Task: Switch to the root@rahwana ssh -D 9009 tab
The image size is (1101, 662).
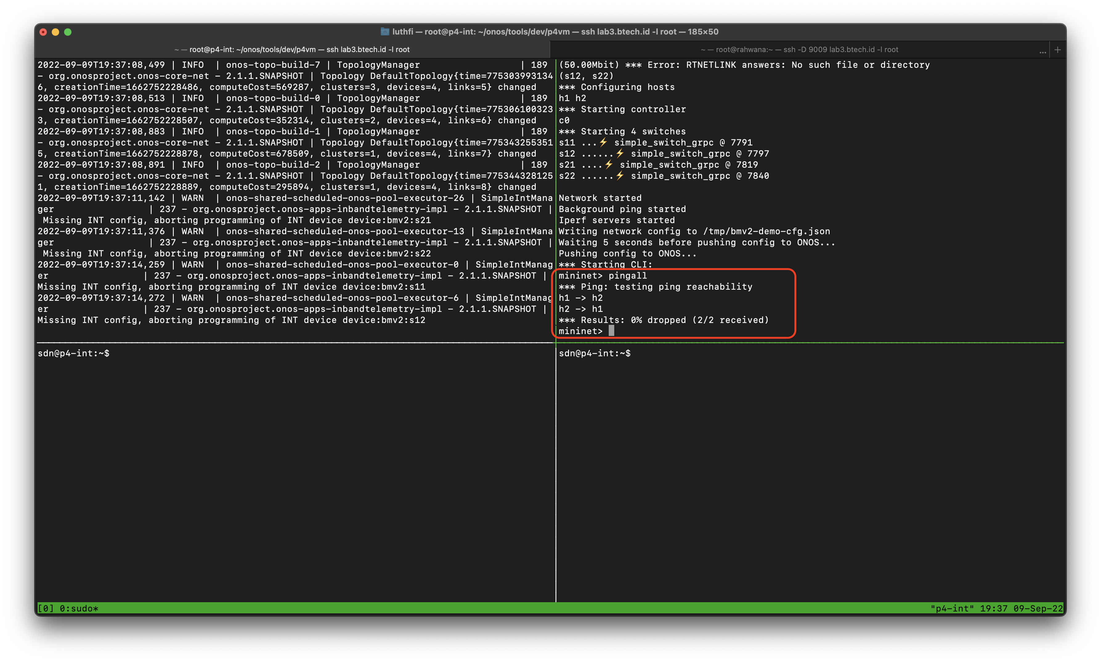Action: coord(799,50)
